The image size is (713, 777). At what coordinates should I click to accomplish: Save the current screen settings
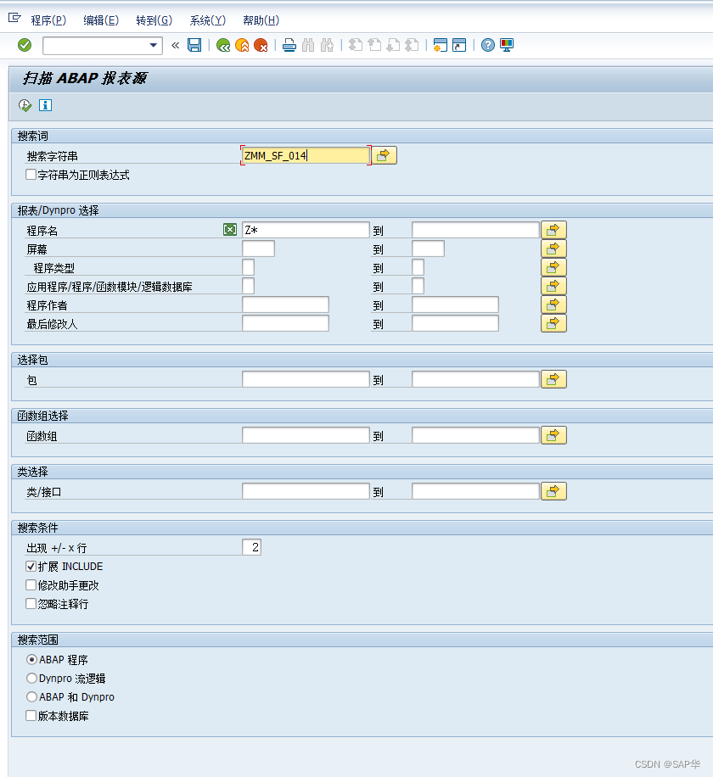tap(194, 45)
